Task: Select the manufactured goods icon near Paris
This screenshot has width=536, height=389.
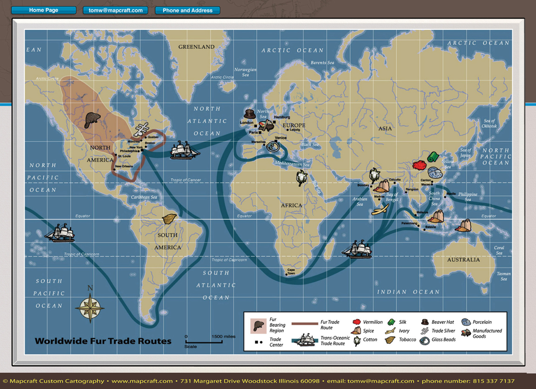Action: (266, 125)
